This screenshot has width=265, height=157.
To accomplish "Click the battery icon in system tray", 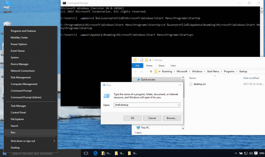I will [241, 153].
